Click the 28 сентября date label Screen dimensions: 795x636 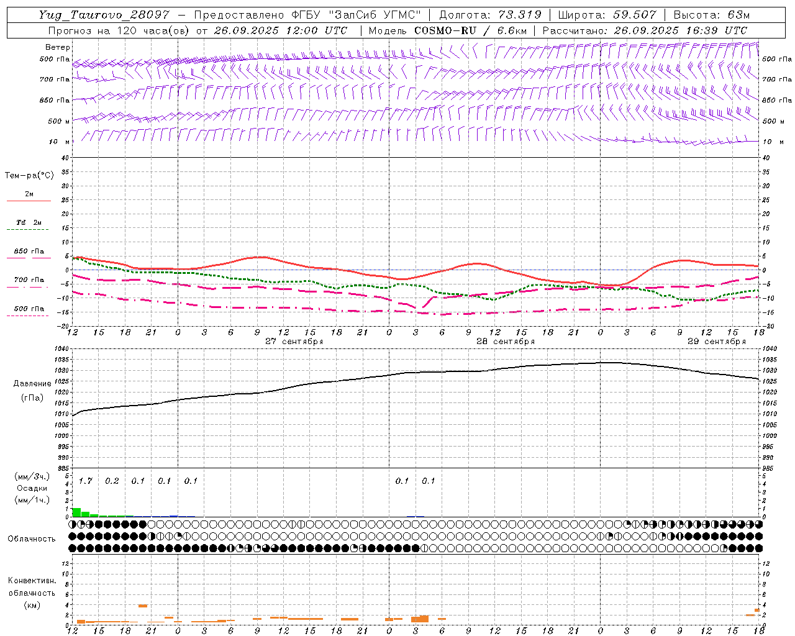click(x=505, y=342)
